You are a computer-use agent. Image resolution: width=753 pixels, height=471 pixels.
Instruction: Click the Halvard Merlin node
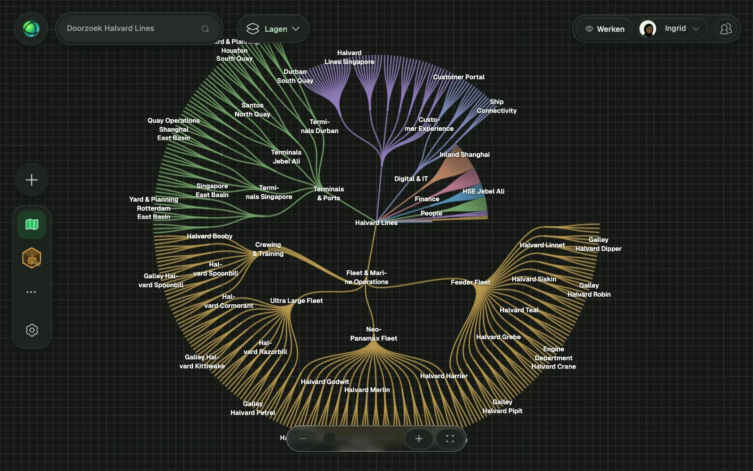(367, 390)
